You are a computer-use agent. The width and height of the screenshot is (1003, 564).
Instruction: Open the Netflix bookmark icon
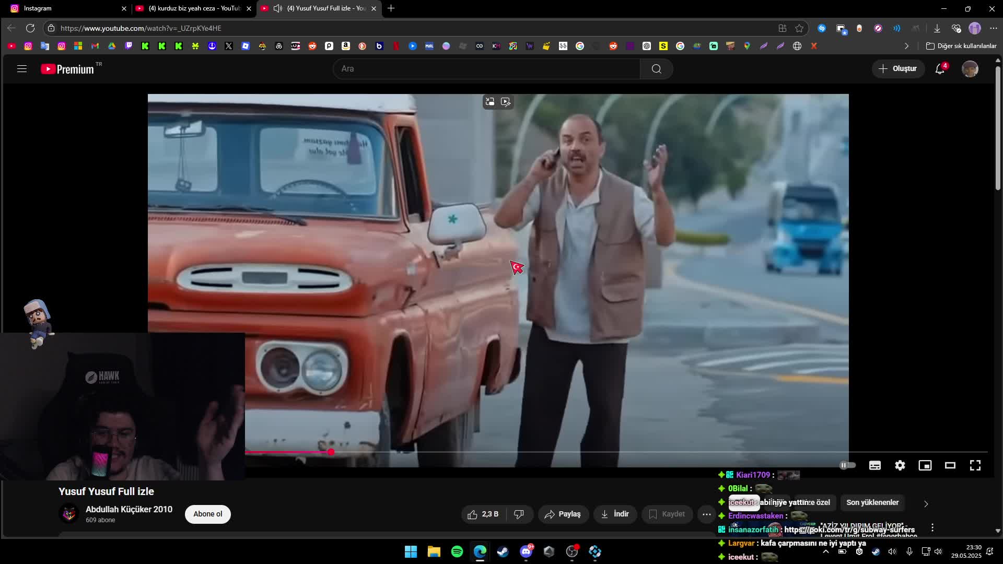tap(396, 46)
